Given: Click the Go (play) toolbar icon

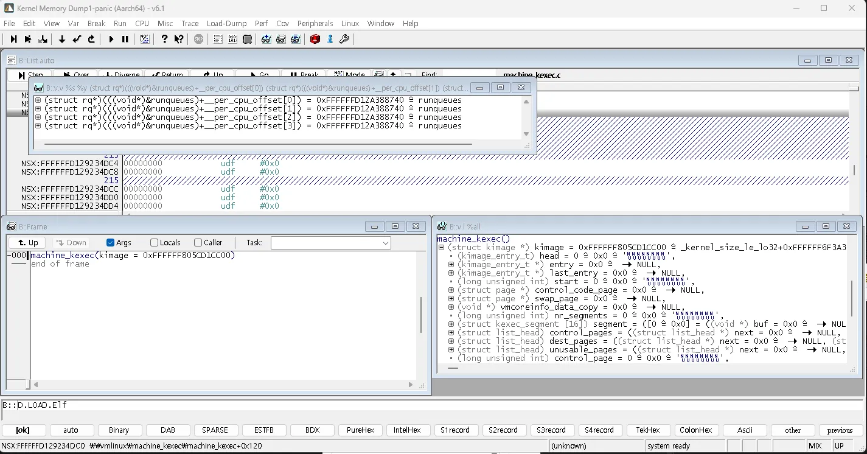Looking at the screenshot, I should pos(111,40).
